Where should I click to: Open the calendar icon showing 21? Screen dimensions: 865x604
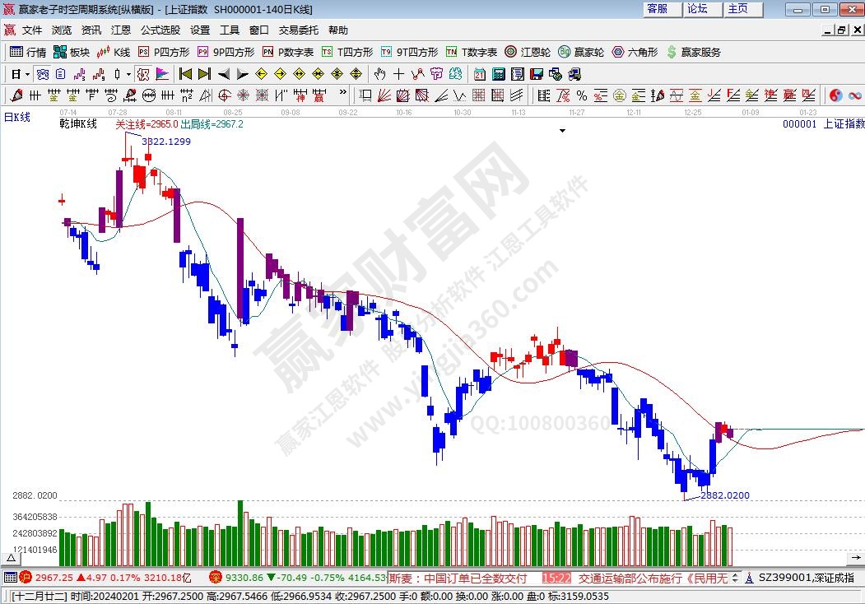480,74
